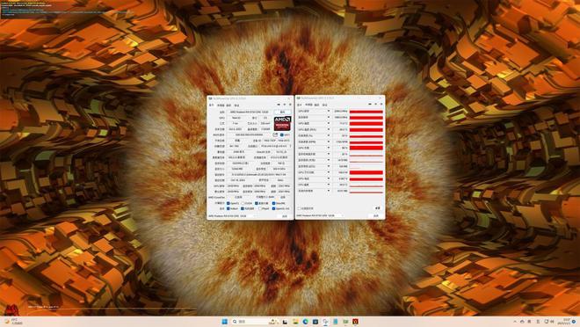The image size is (580, 327).
Task: Open File Explorer from the taskbar
Action: (x=295, y=322)
